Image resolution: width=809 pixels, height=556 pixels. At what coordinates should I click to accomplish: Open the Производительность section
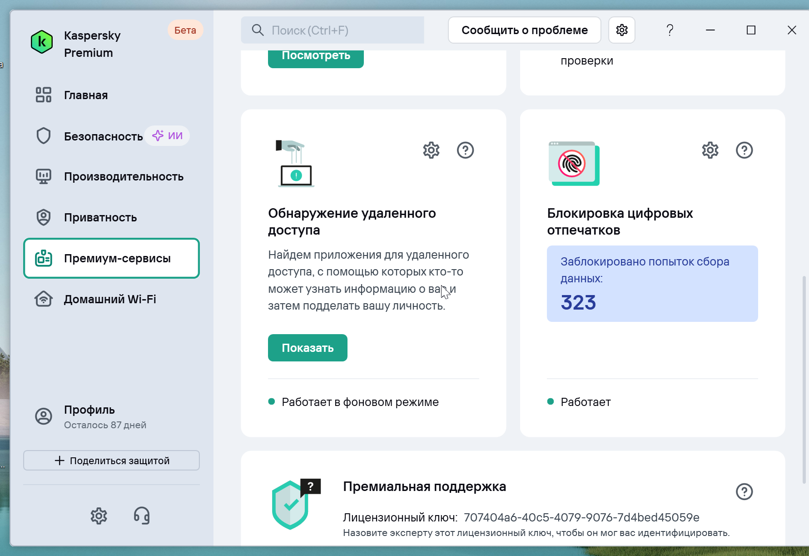click(x=111, y=176)
